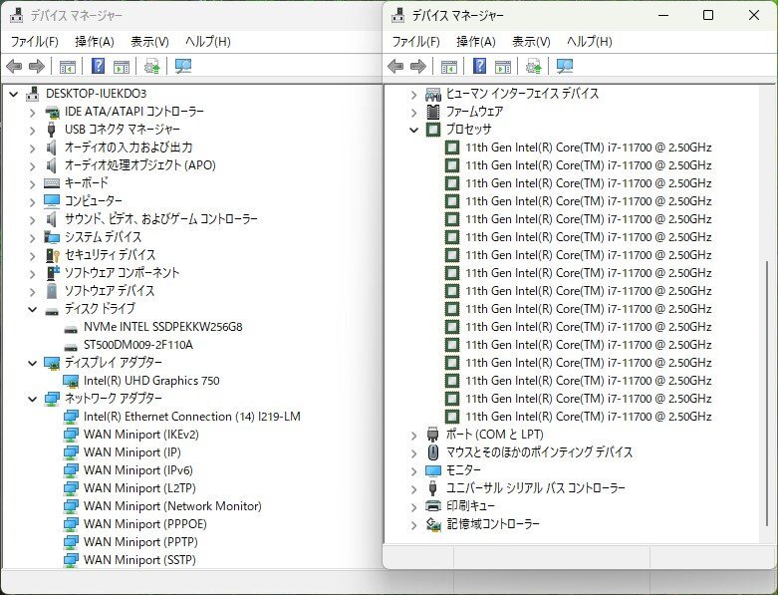The width and height of the screenshot is (778, 595).
Task: Click Update driver icon in left window toolbar
Action: tap(151, 66)
